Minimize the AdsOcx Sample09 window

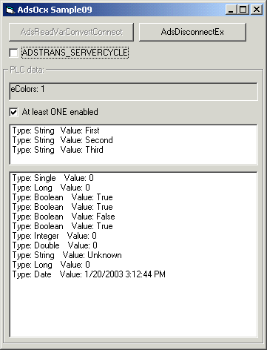coord(231,10)
